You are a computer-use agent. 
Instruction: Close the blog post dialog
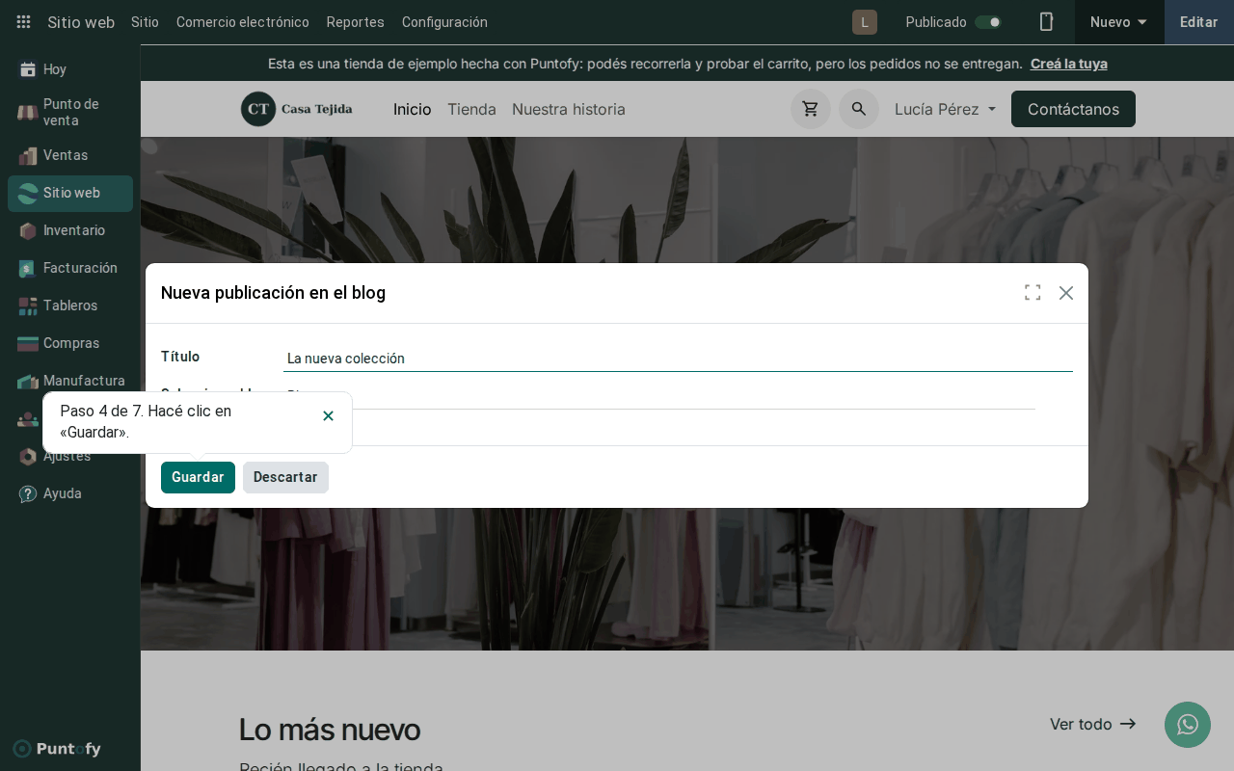click(x=1066, y=293)
